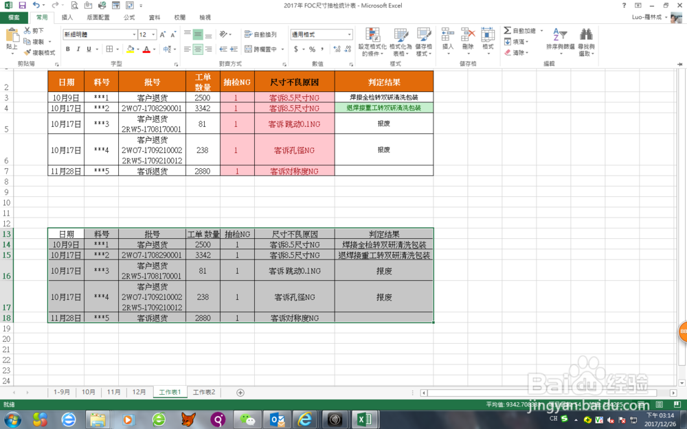Toggle Wrap Text (自動換列)
Image resolution: width=687 pixels, height=429 pixels.
tap(260, 34)
